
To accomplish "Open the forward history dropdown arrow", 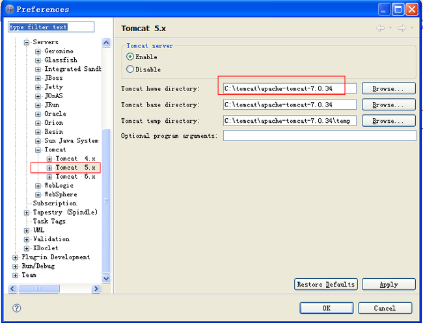I will pyautogui.click(x=412, y=28).
